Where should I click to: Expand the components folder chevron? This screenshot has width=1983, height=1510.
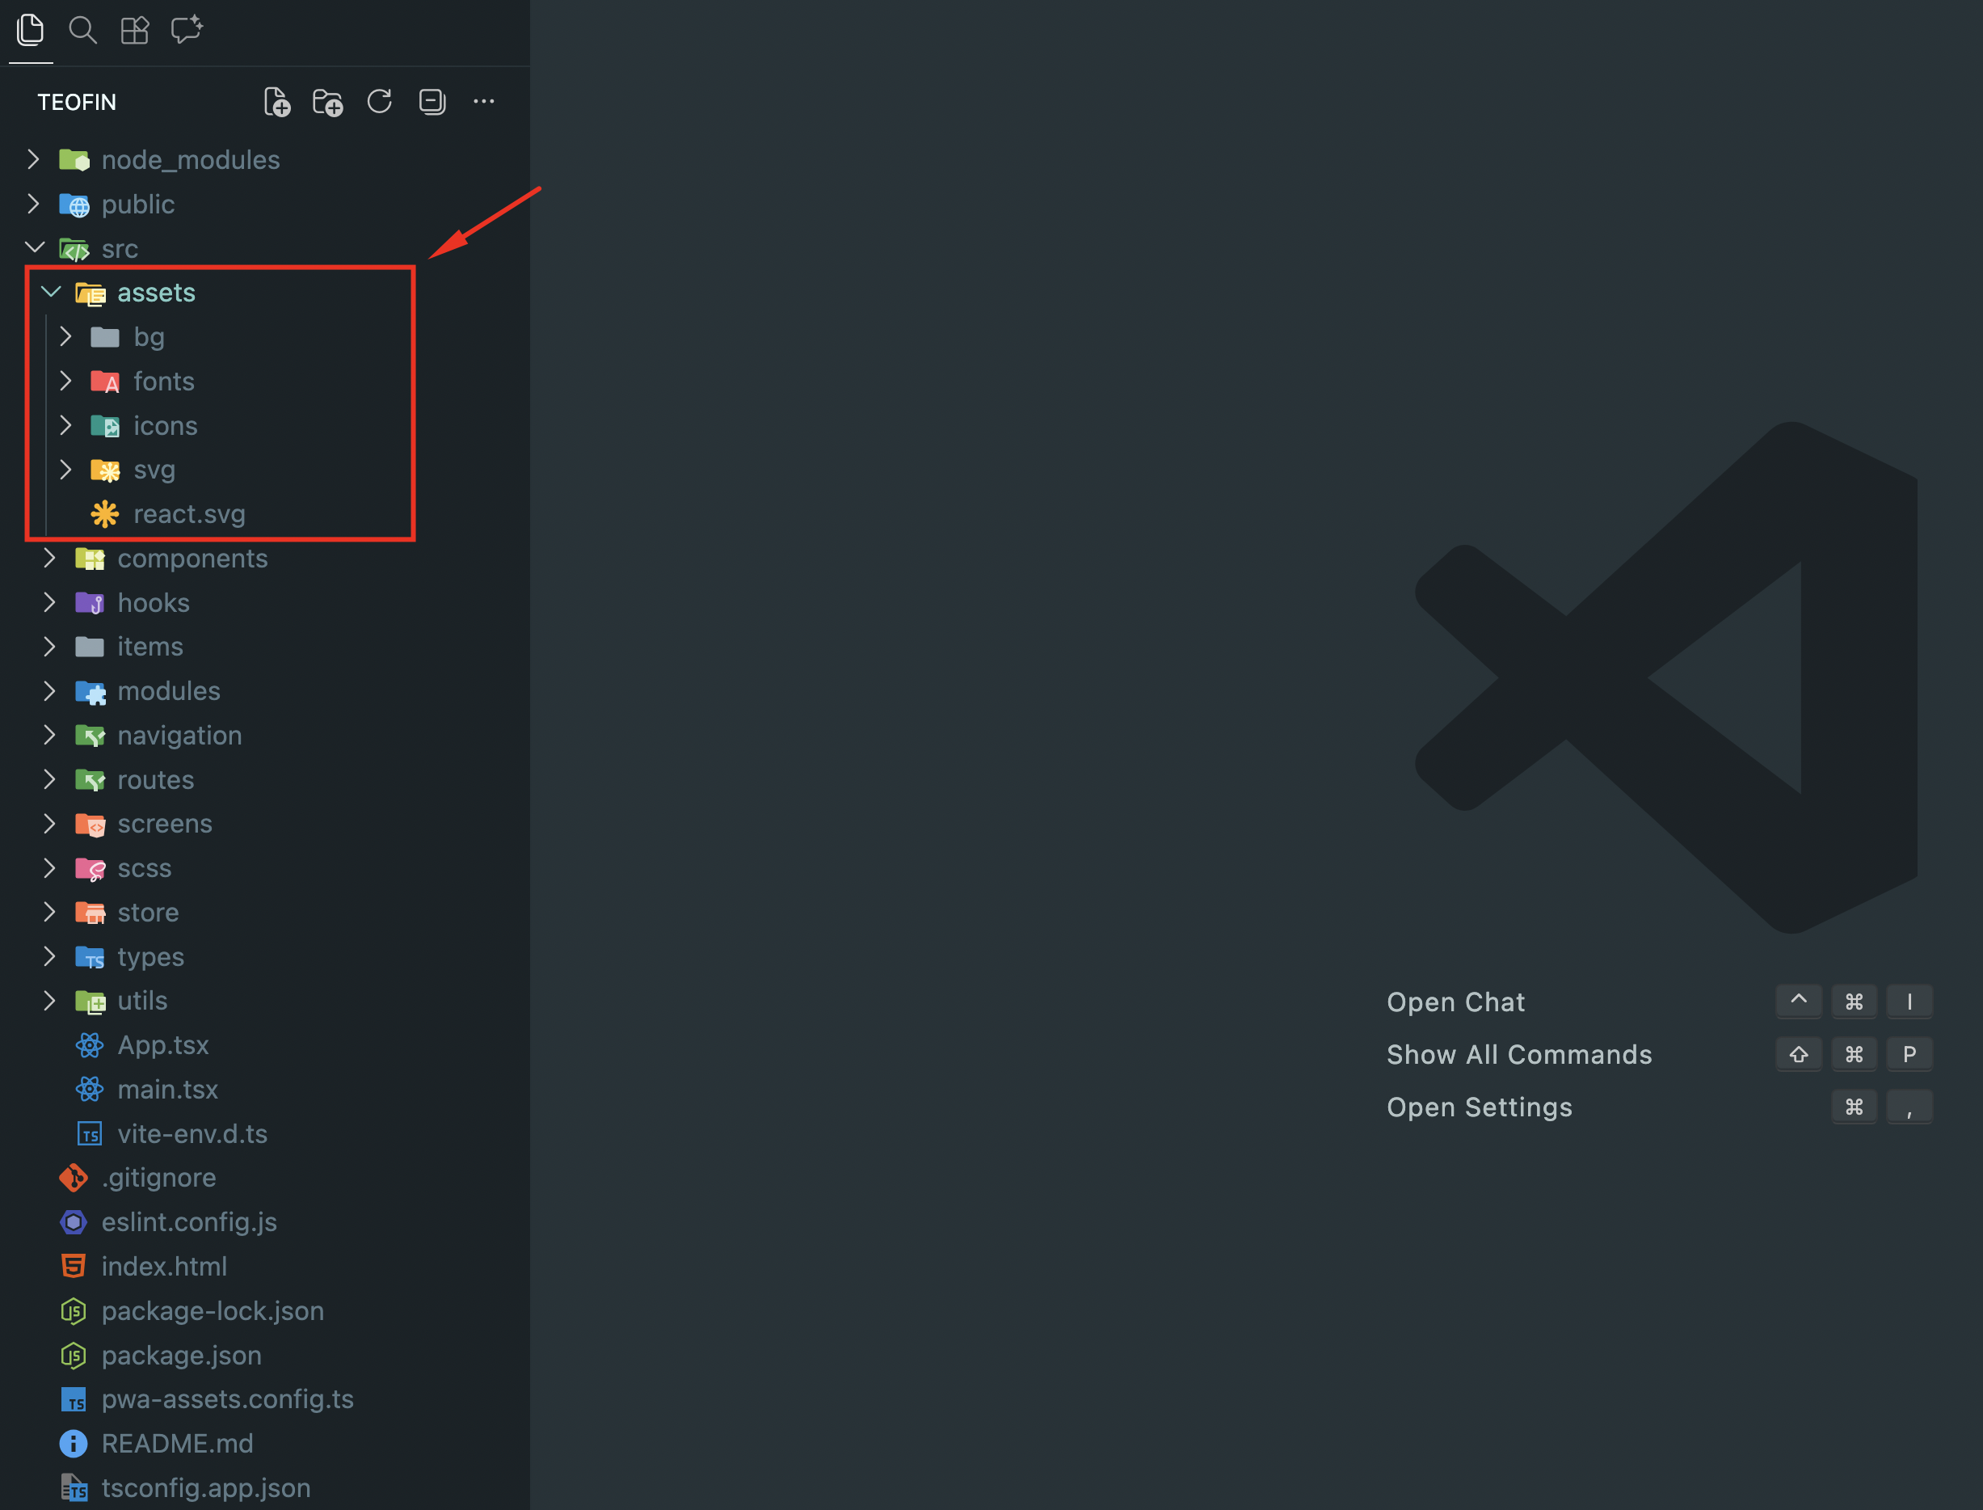[x=50, y=558]
